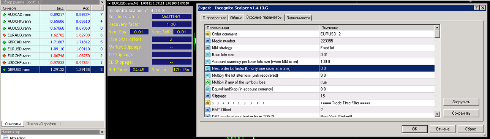Open the chart dropdown arrow before EURUSD.rann,M5

click(109, 3)
